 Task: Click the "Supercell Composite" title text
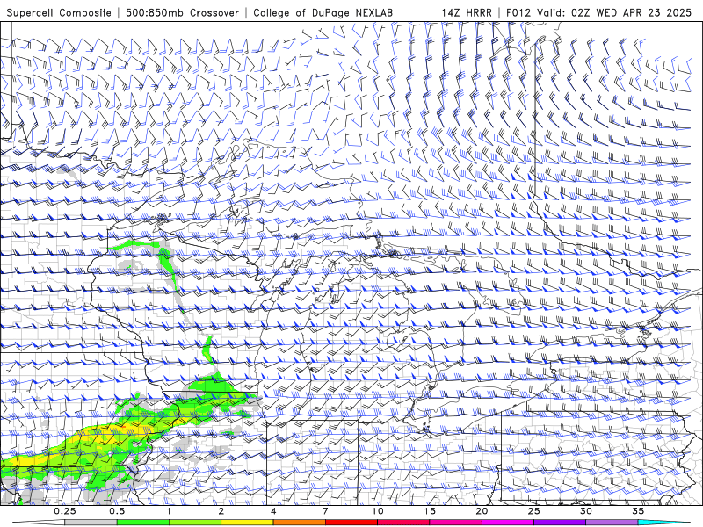pyautogui.click(x=59, y=13)
